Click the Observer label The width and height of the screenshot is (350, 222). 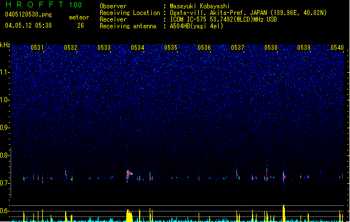[113, 6]
